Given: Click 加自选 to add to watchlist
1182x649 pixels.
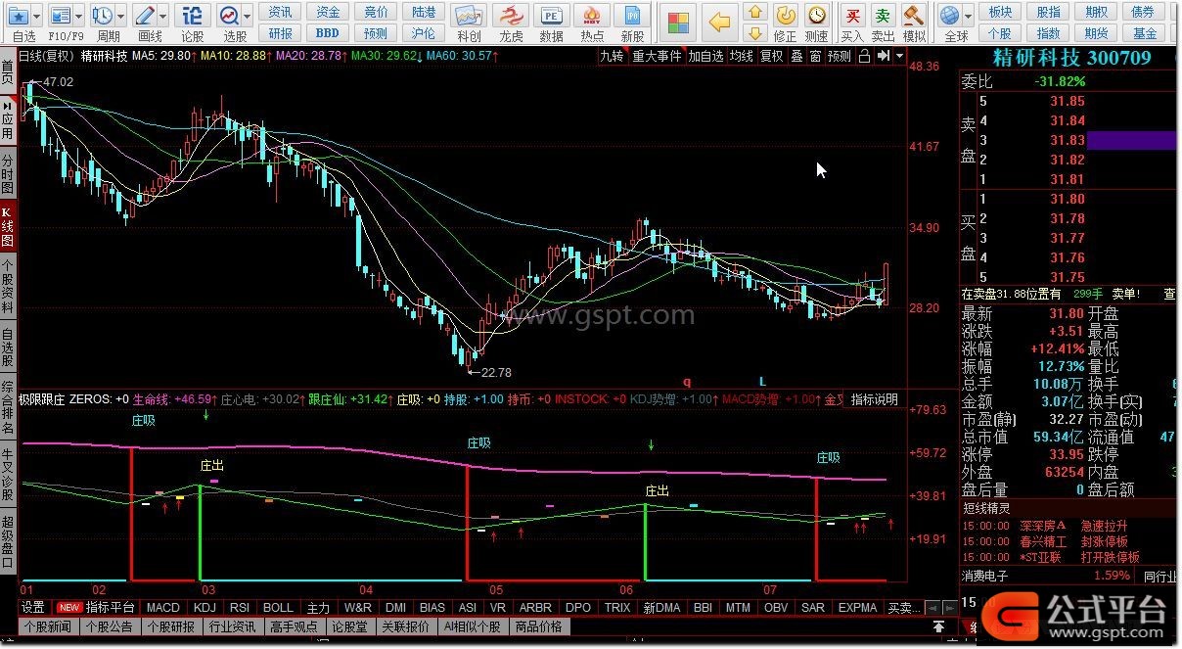Looking at the screenshot, I should pos(705,56).
